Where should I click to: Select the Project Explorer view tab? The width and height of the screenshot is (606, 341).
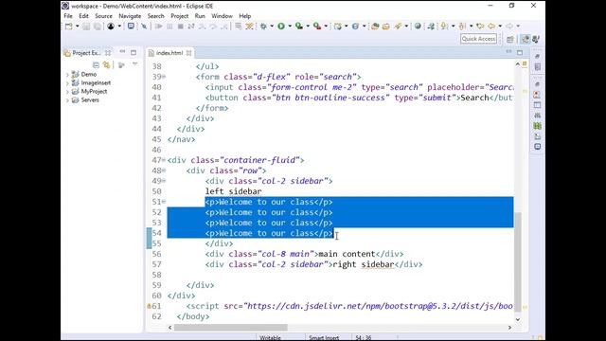point(86,53)
